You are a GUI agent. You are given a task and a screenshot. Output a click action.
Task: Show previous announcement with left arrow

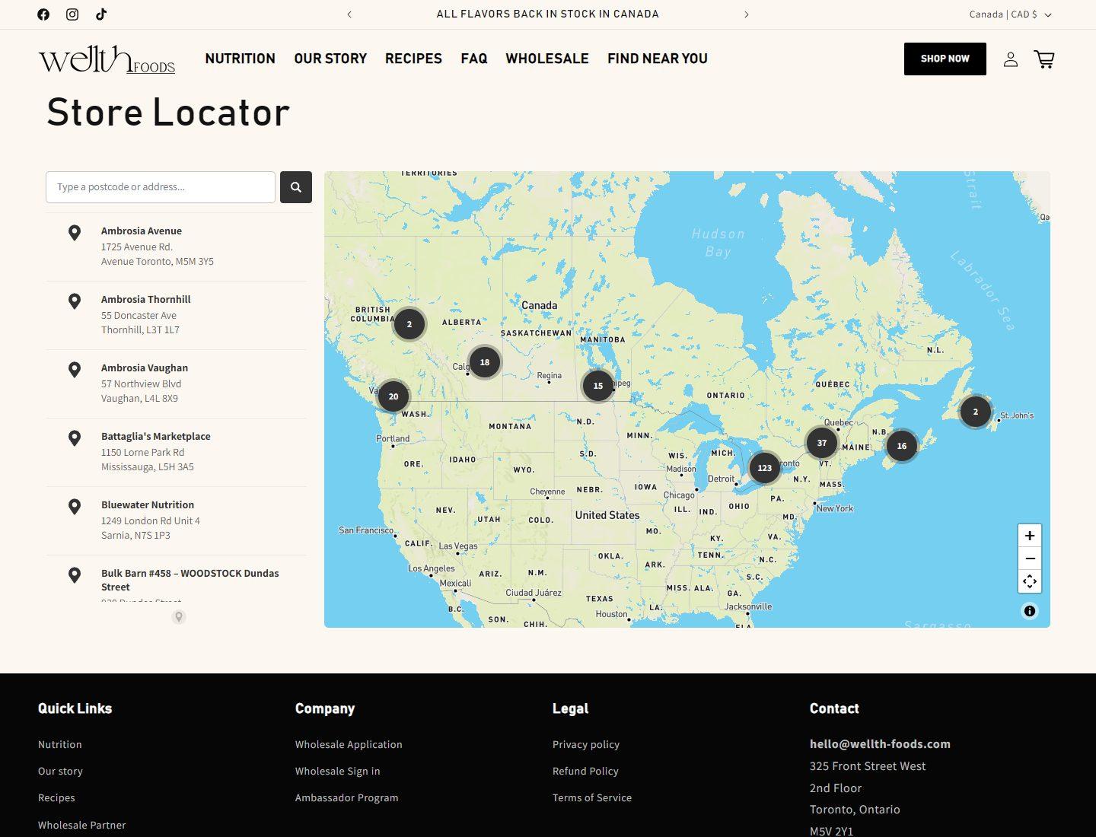(349, 14)
